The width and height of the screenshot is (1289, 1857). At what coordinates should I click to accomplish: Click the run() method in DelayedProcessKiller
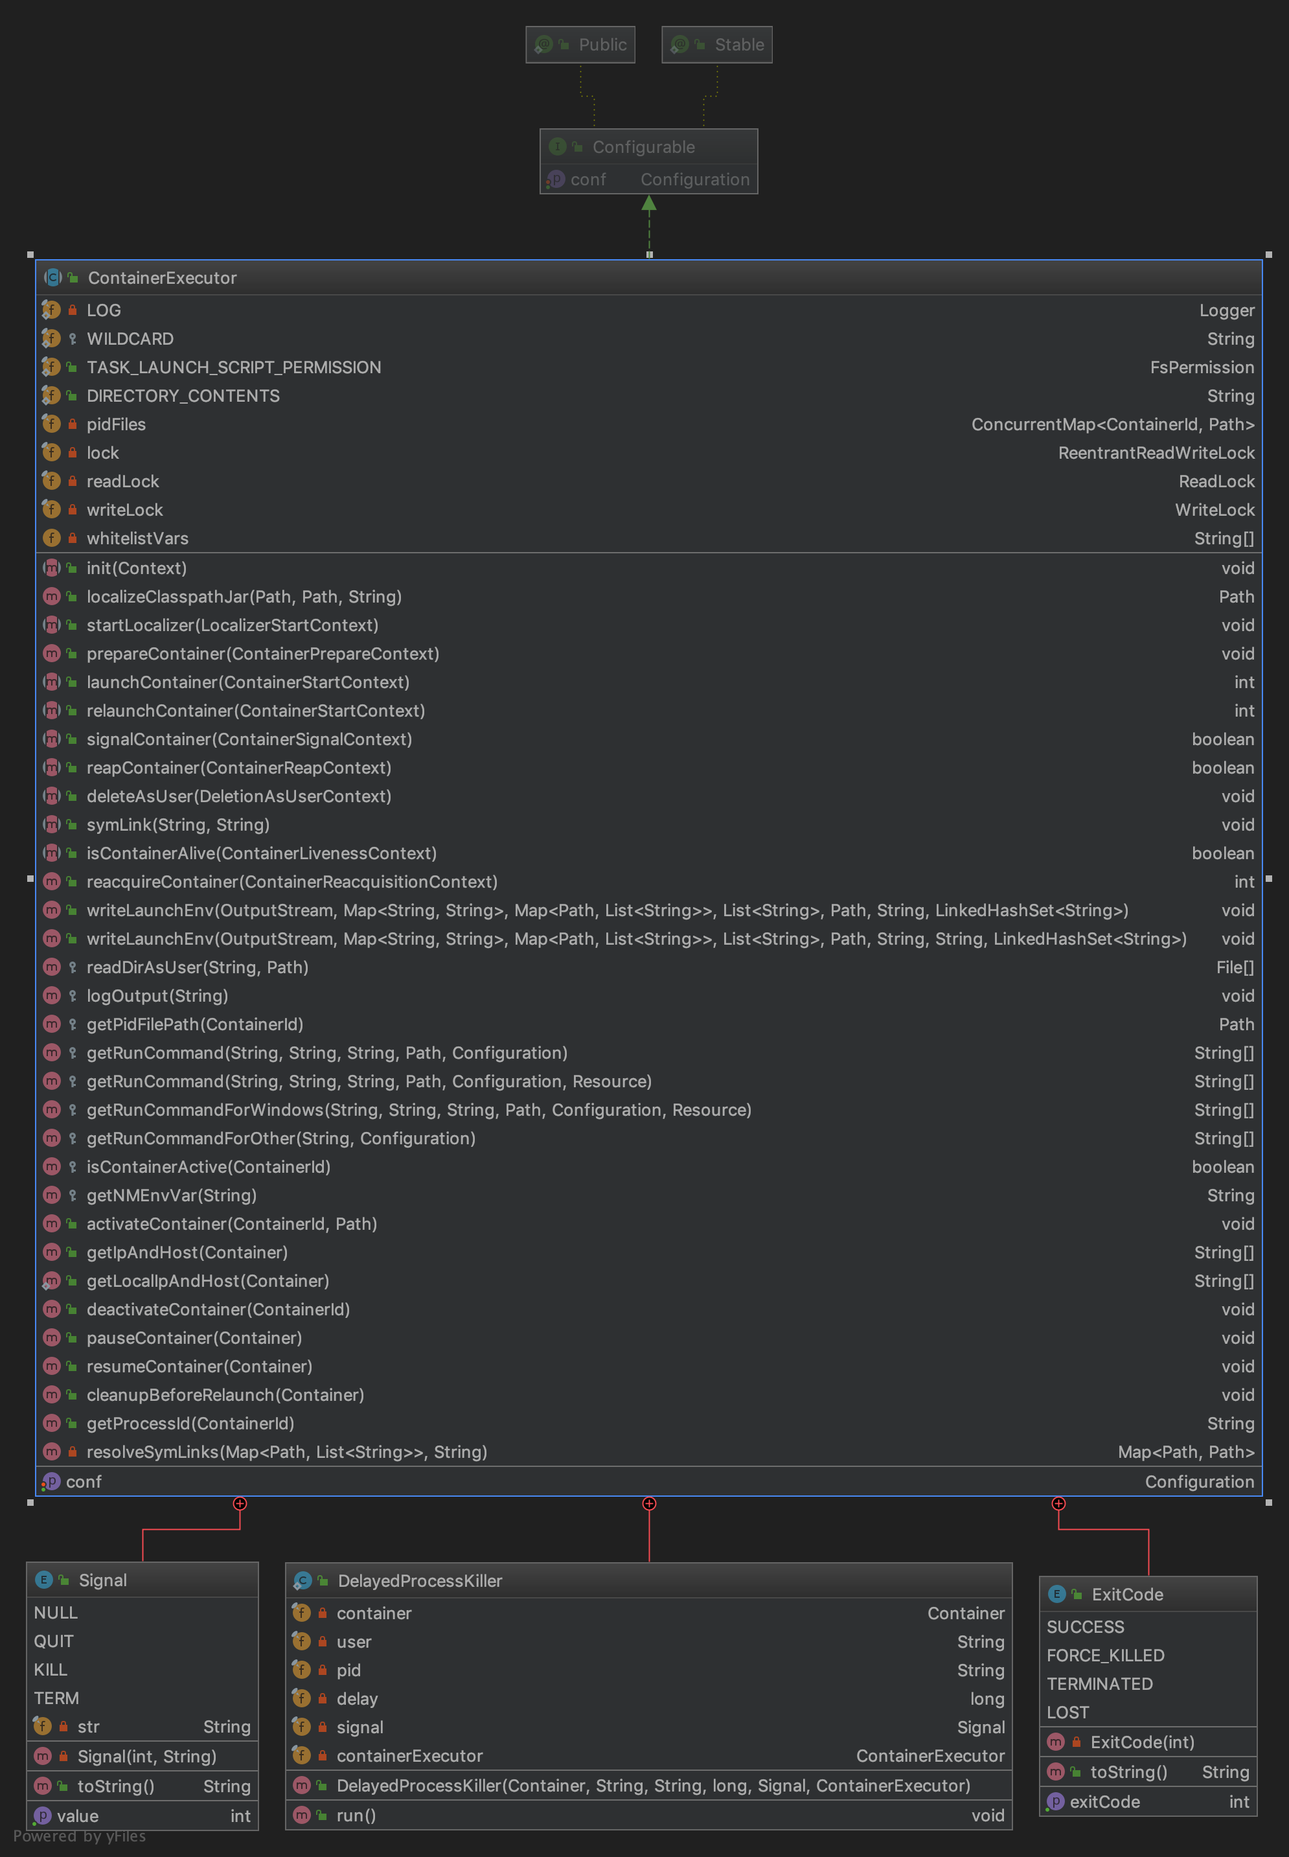point(356,1815)
